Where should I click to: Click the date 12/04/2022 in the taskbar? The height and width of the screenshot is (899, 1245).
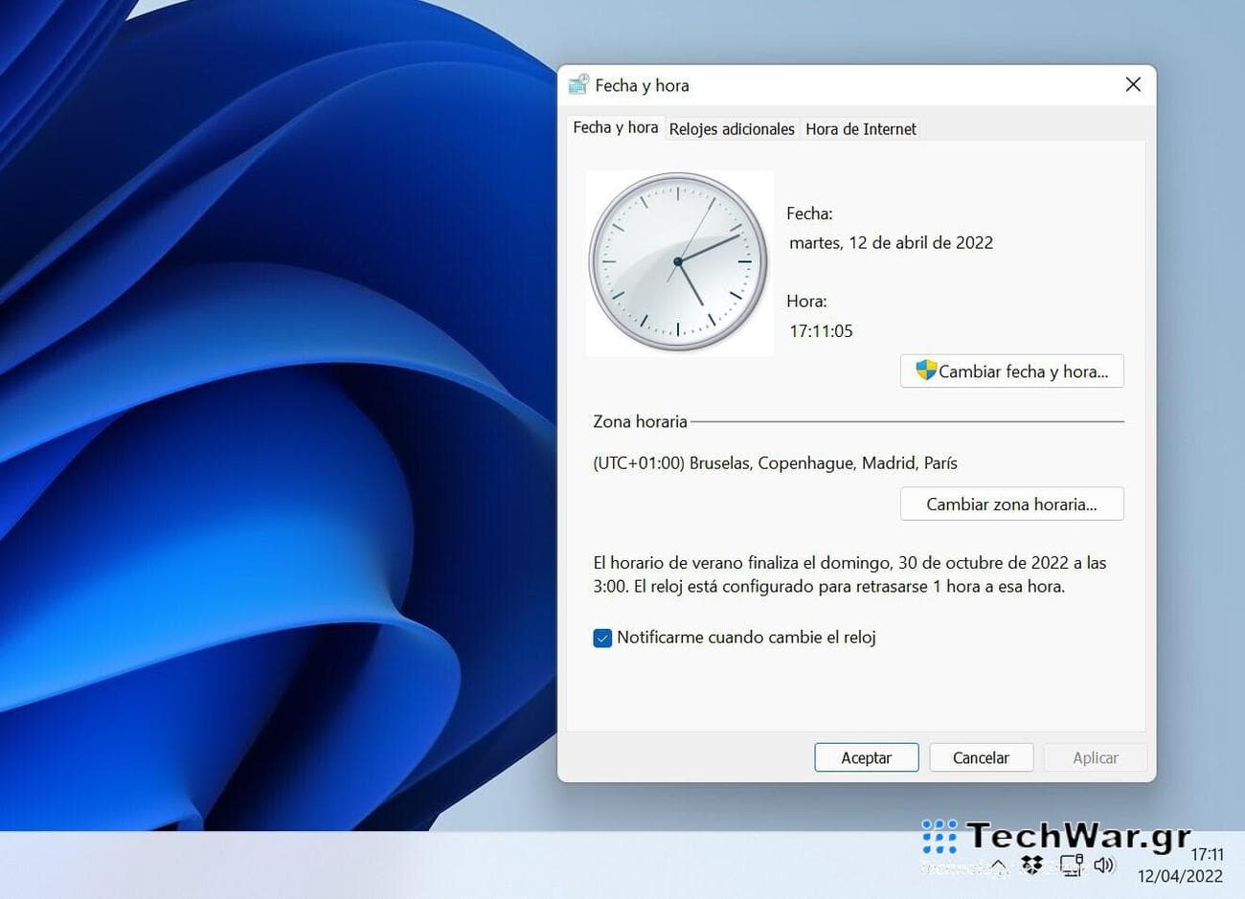[x=1182, y=876]
